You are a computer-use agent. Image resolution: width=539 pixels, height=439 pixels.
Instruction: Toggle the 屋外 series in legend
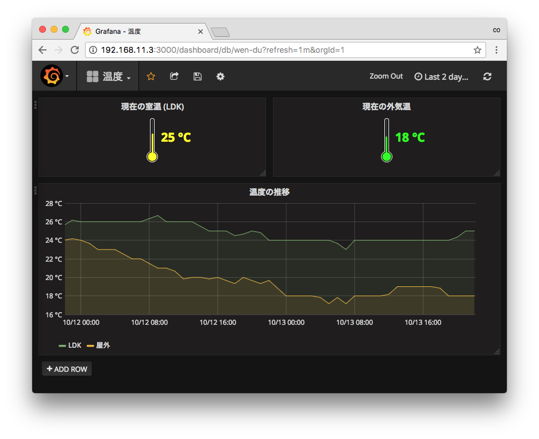[103, 345]
